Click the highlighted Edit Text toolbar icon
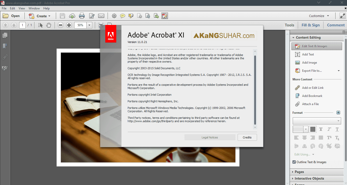The height and width of the screenshot is (185, 347). click(165, 16)
